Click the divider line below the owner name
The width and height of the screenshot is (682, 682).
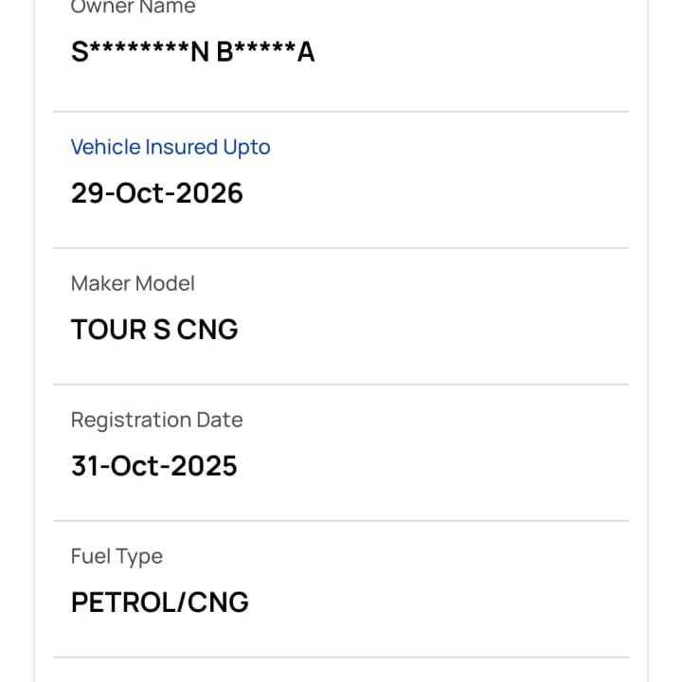point(341,112)
